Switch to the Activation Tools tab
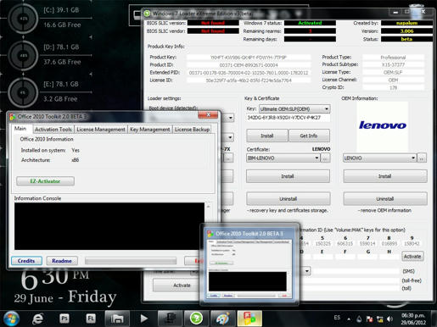 pos(53,130)
